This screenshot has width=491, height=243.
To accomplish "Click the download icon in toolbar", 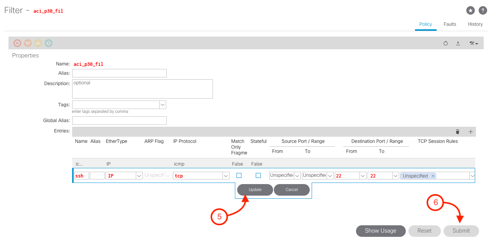I will click(458, 43).
